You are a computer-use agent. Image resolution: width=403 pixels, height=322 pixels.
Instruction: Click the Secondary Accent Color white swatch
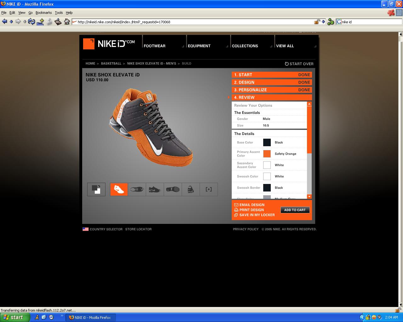click(267, 165)
